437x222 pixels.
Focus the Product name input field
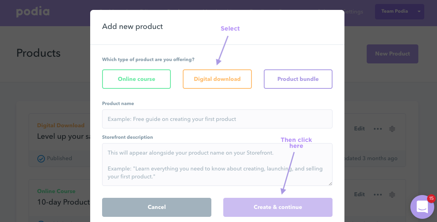(217, 119)
